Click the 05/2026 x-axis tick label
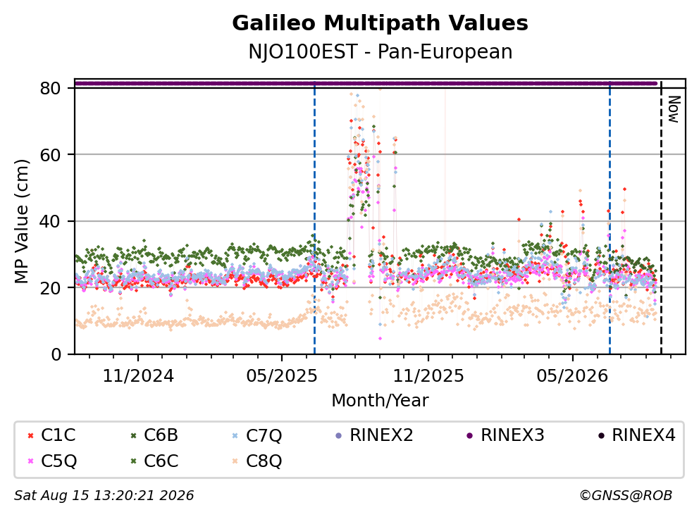 [572, 376]
